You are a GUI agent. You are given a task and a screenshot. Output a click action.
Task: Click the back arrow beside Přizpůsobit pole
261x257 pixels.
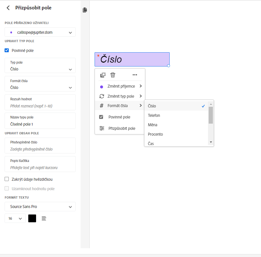(8, 8)
